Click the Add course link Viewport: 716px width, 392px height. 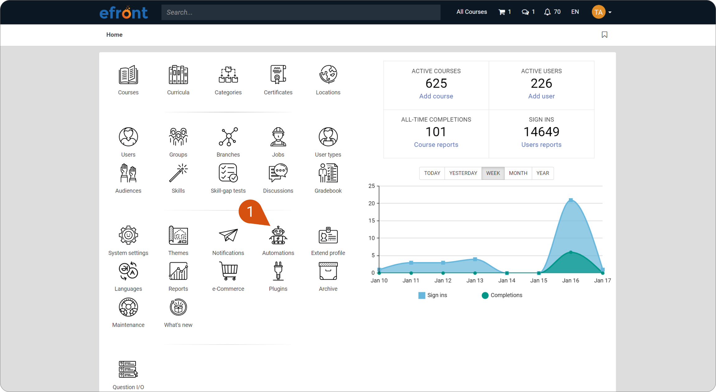click(436, 96)
